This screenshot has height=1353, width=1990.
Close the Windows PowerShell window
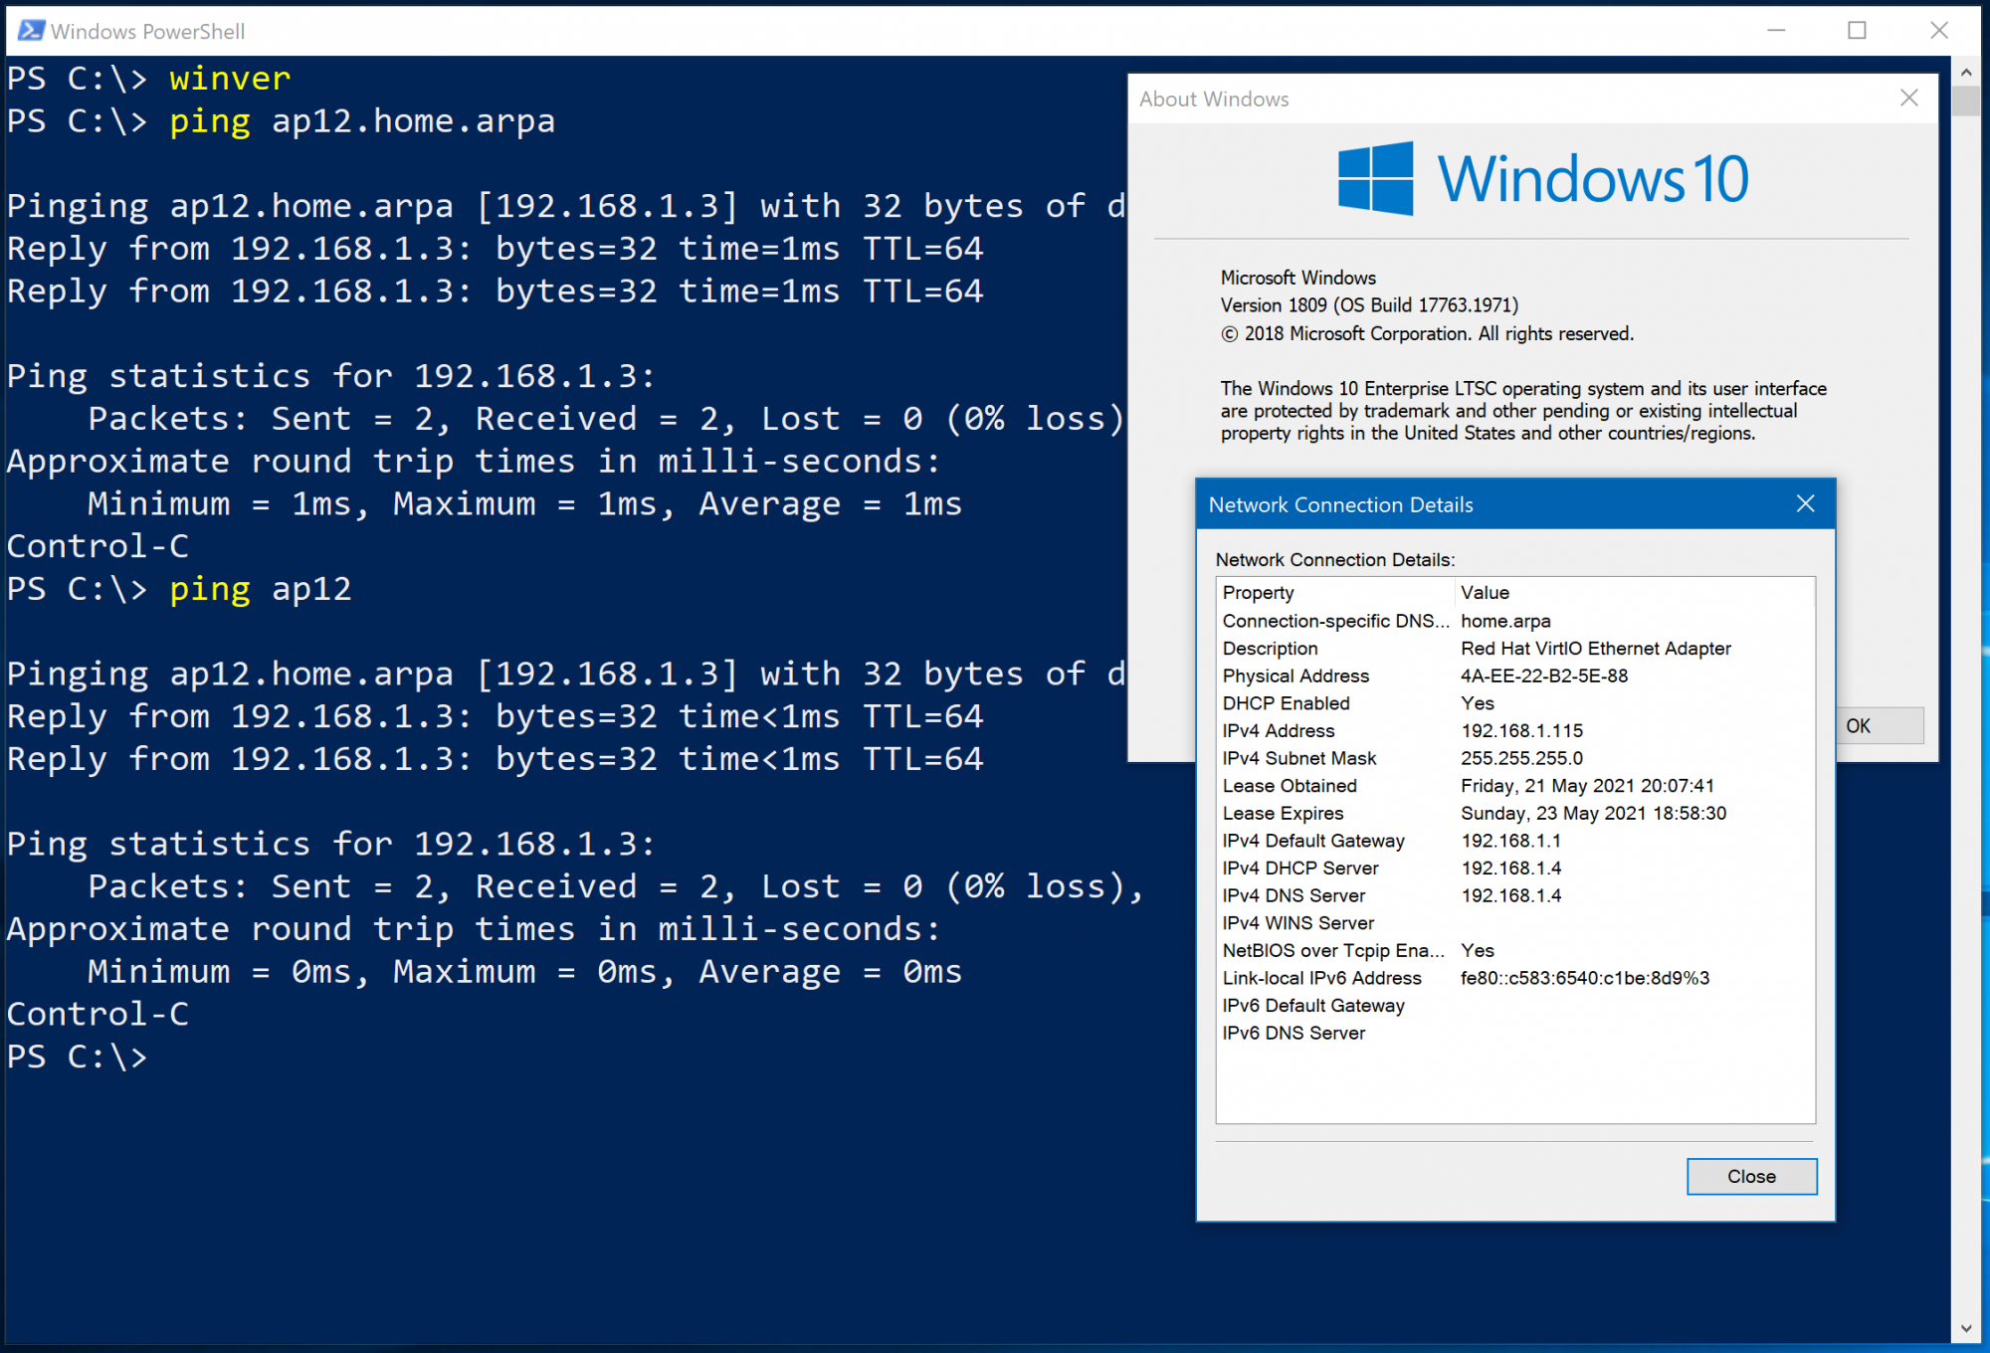pos(1938,31)
